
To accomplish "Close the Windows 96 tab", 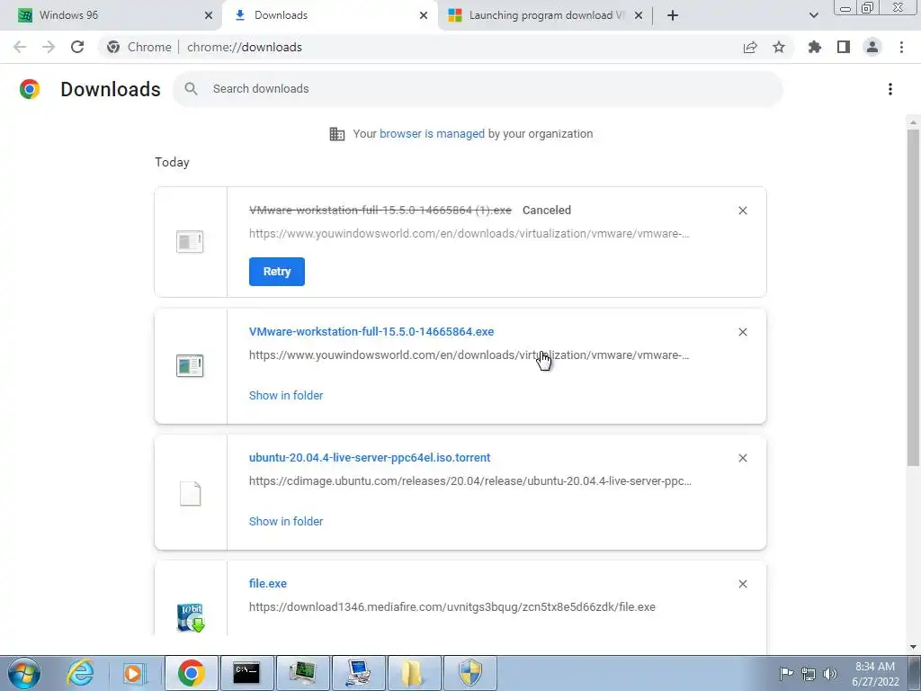I will [209, 15].
